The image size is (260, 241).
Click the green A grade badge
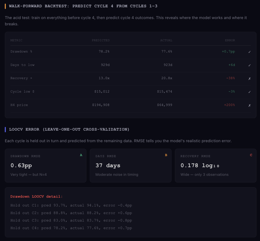click(81, 155)
